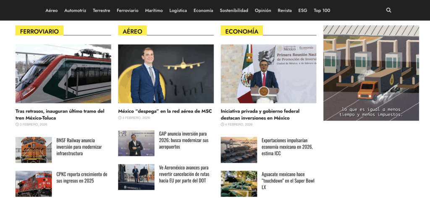Open the FERROVIARIO yellow section heading
Image resolution: width=430 pixels, height=198 pixels.
[39, 31]
